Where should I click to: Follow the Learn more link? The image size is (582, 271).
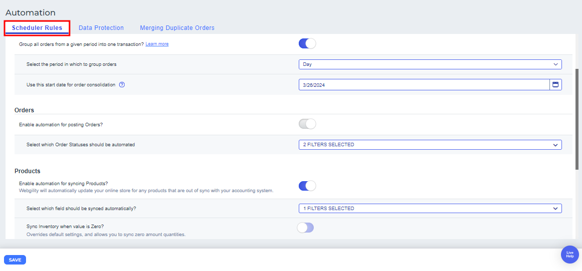(x=157, y=44)
